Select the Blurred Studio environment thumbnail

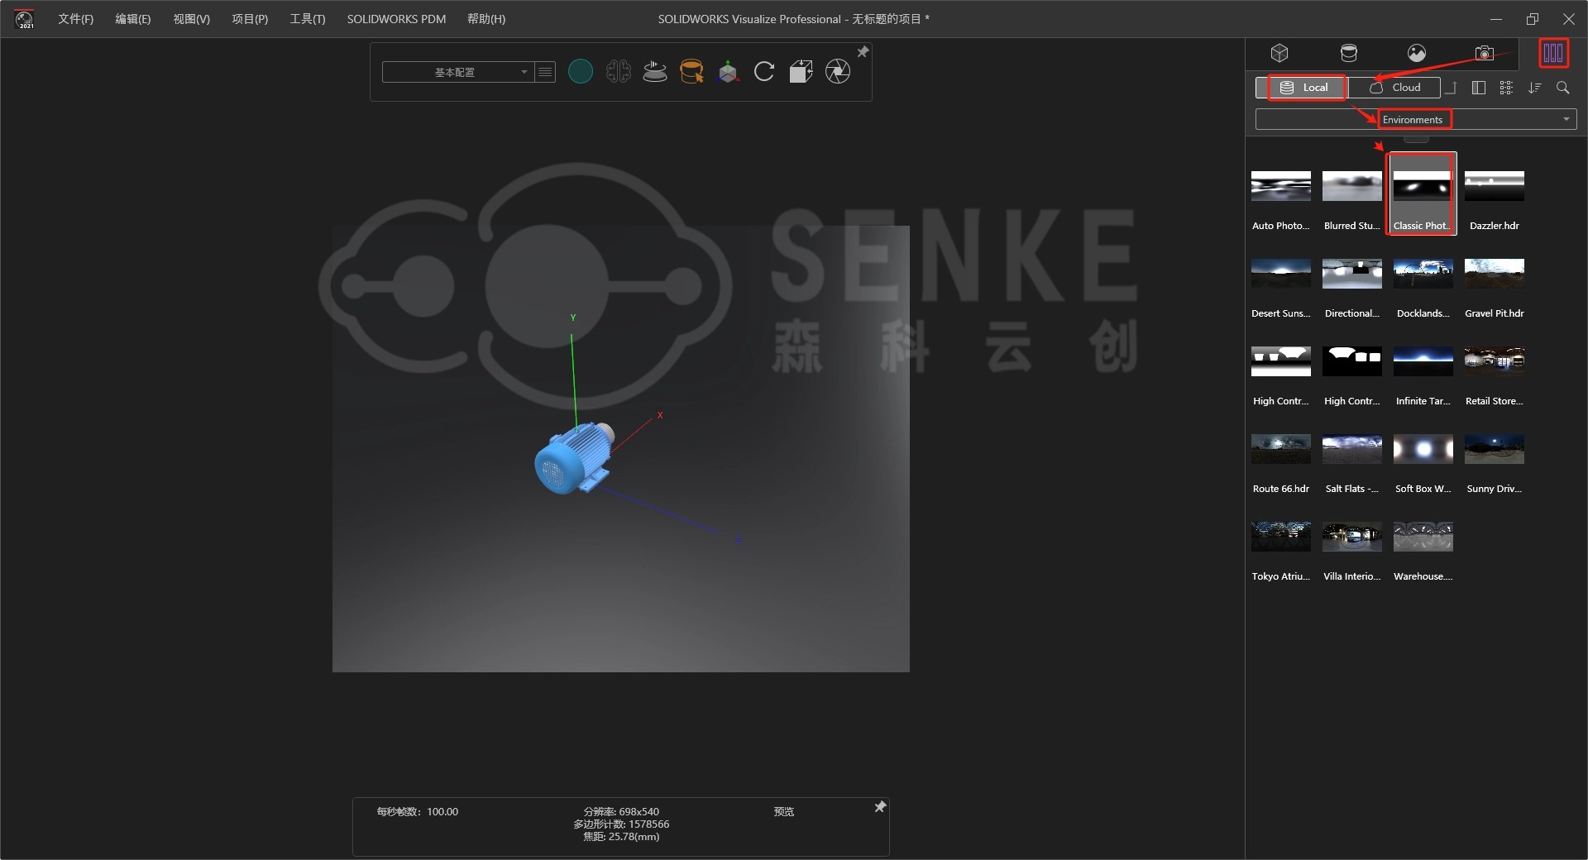pyautogui.click(x=1351, y=186)
